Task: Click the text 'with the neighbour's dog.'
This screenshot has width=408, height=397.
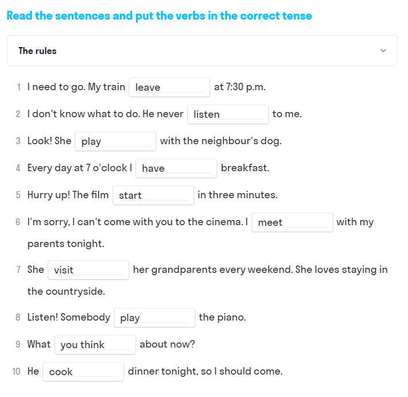Action: tap(221, 141)
